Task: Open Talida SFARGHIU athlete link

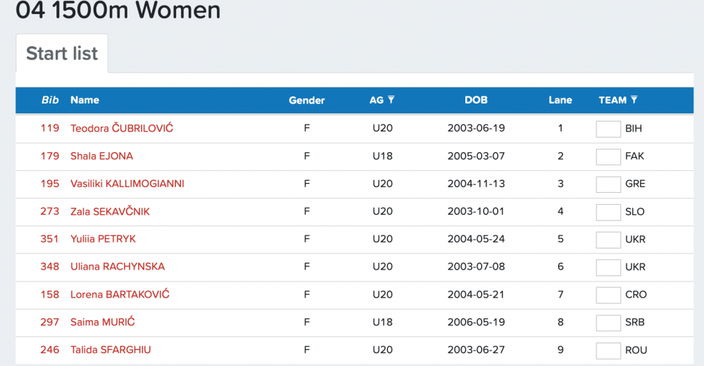Action: point(111,350)
